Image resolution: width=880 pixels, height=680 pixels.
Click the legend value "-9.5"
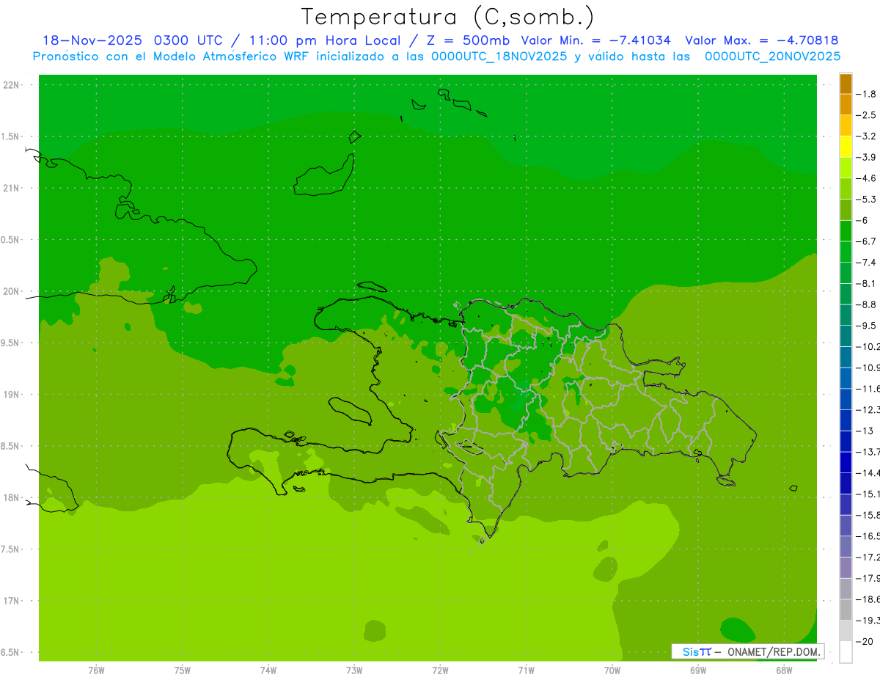867,326
